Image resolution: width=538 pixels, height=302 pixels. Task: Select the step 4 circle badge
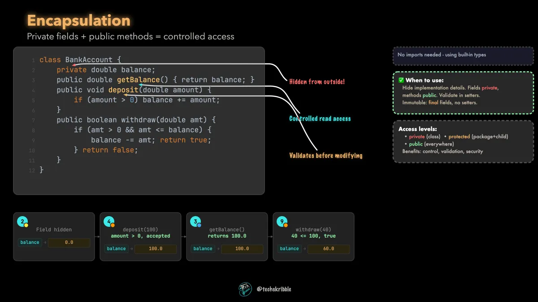click(109, 221)
